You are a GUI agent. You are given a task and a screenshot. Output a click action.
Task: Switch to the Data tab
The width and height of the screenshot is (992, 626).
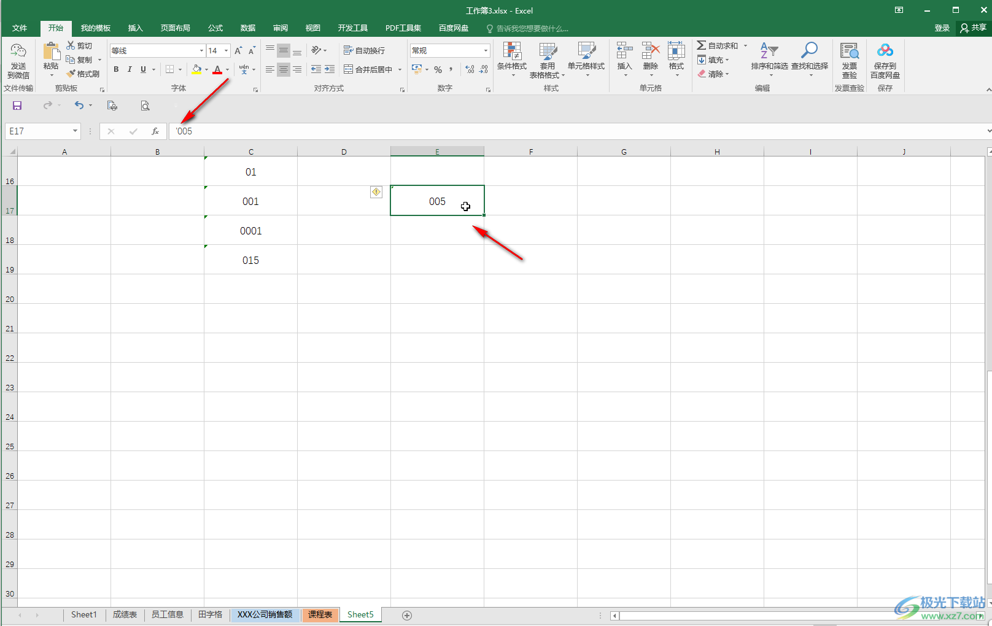(248, 28)
